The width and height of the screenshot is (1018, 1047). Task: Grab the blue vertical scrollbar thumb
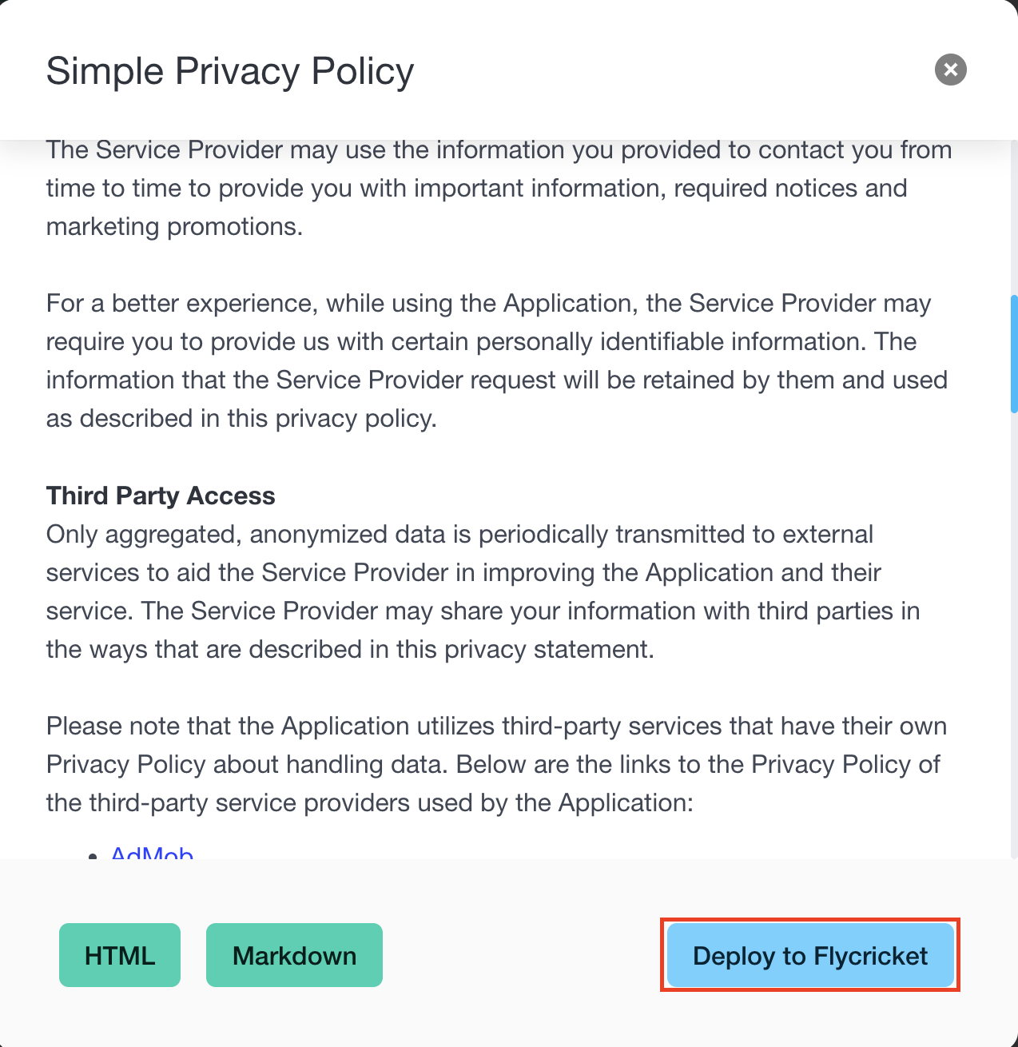point(1014,354)
